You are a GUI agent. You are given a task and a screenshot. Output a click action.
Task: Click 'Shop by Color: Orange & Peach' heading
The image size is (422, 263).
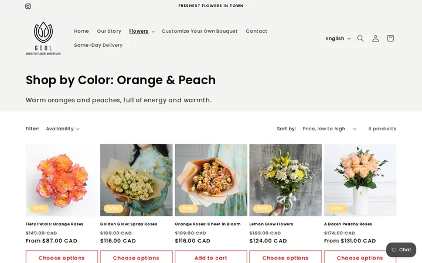[x=121, y=80]
